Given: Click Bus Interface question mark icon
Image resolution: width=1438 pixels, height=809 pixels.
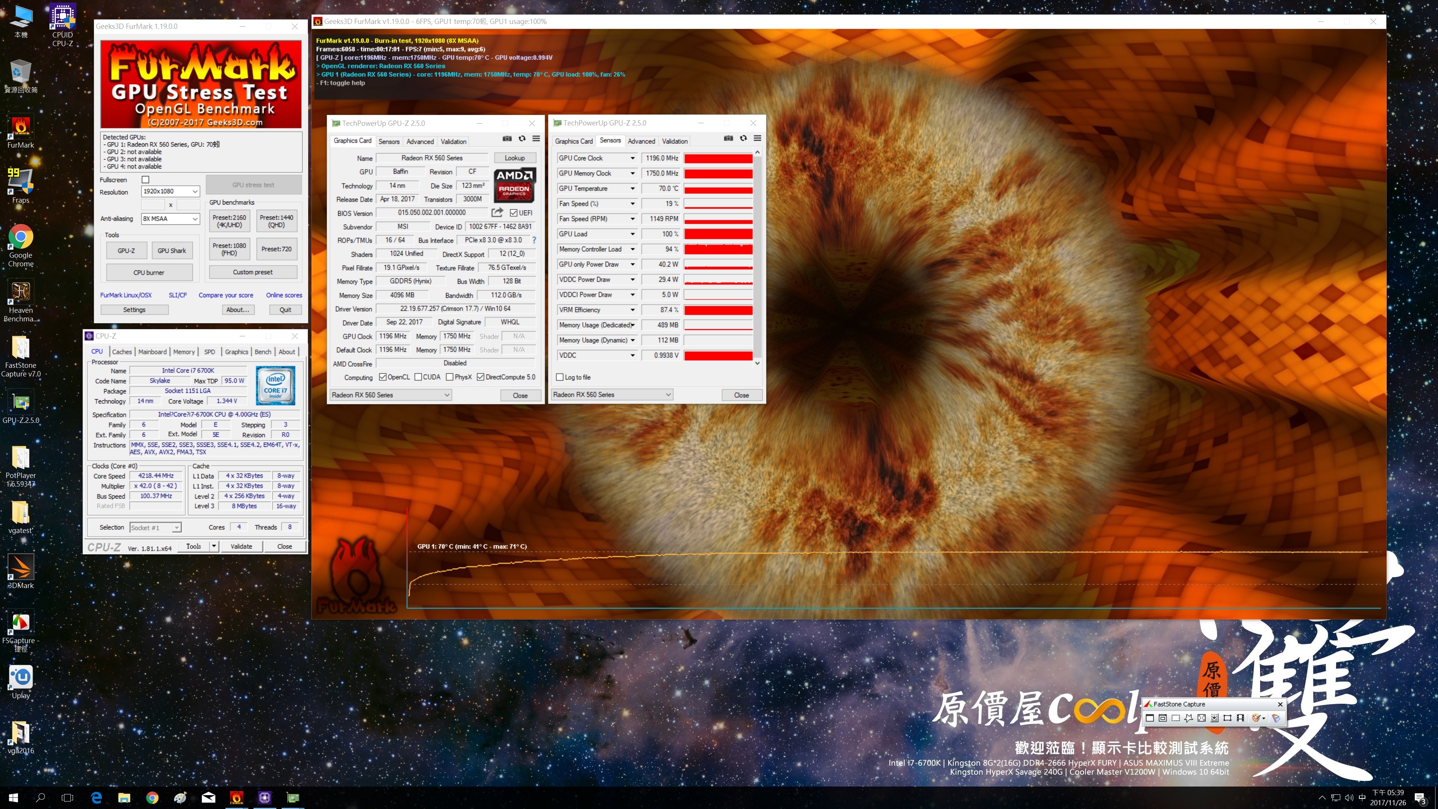Looking at the screenshot, I should coord(534,240).
